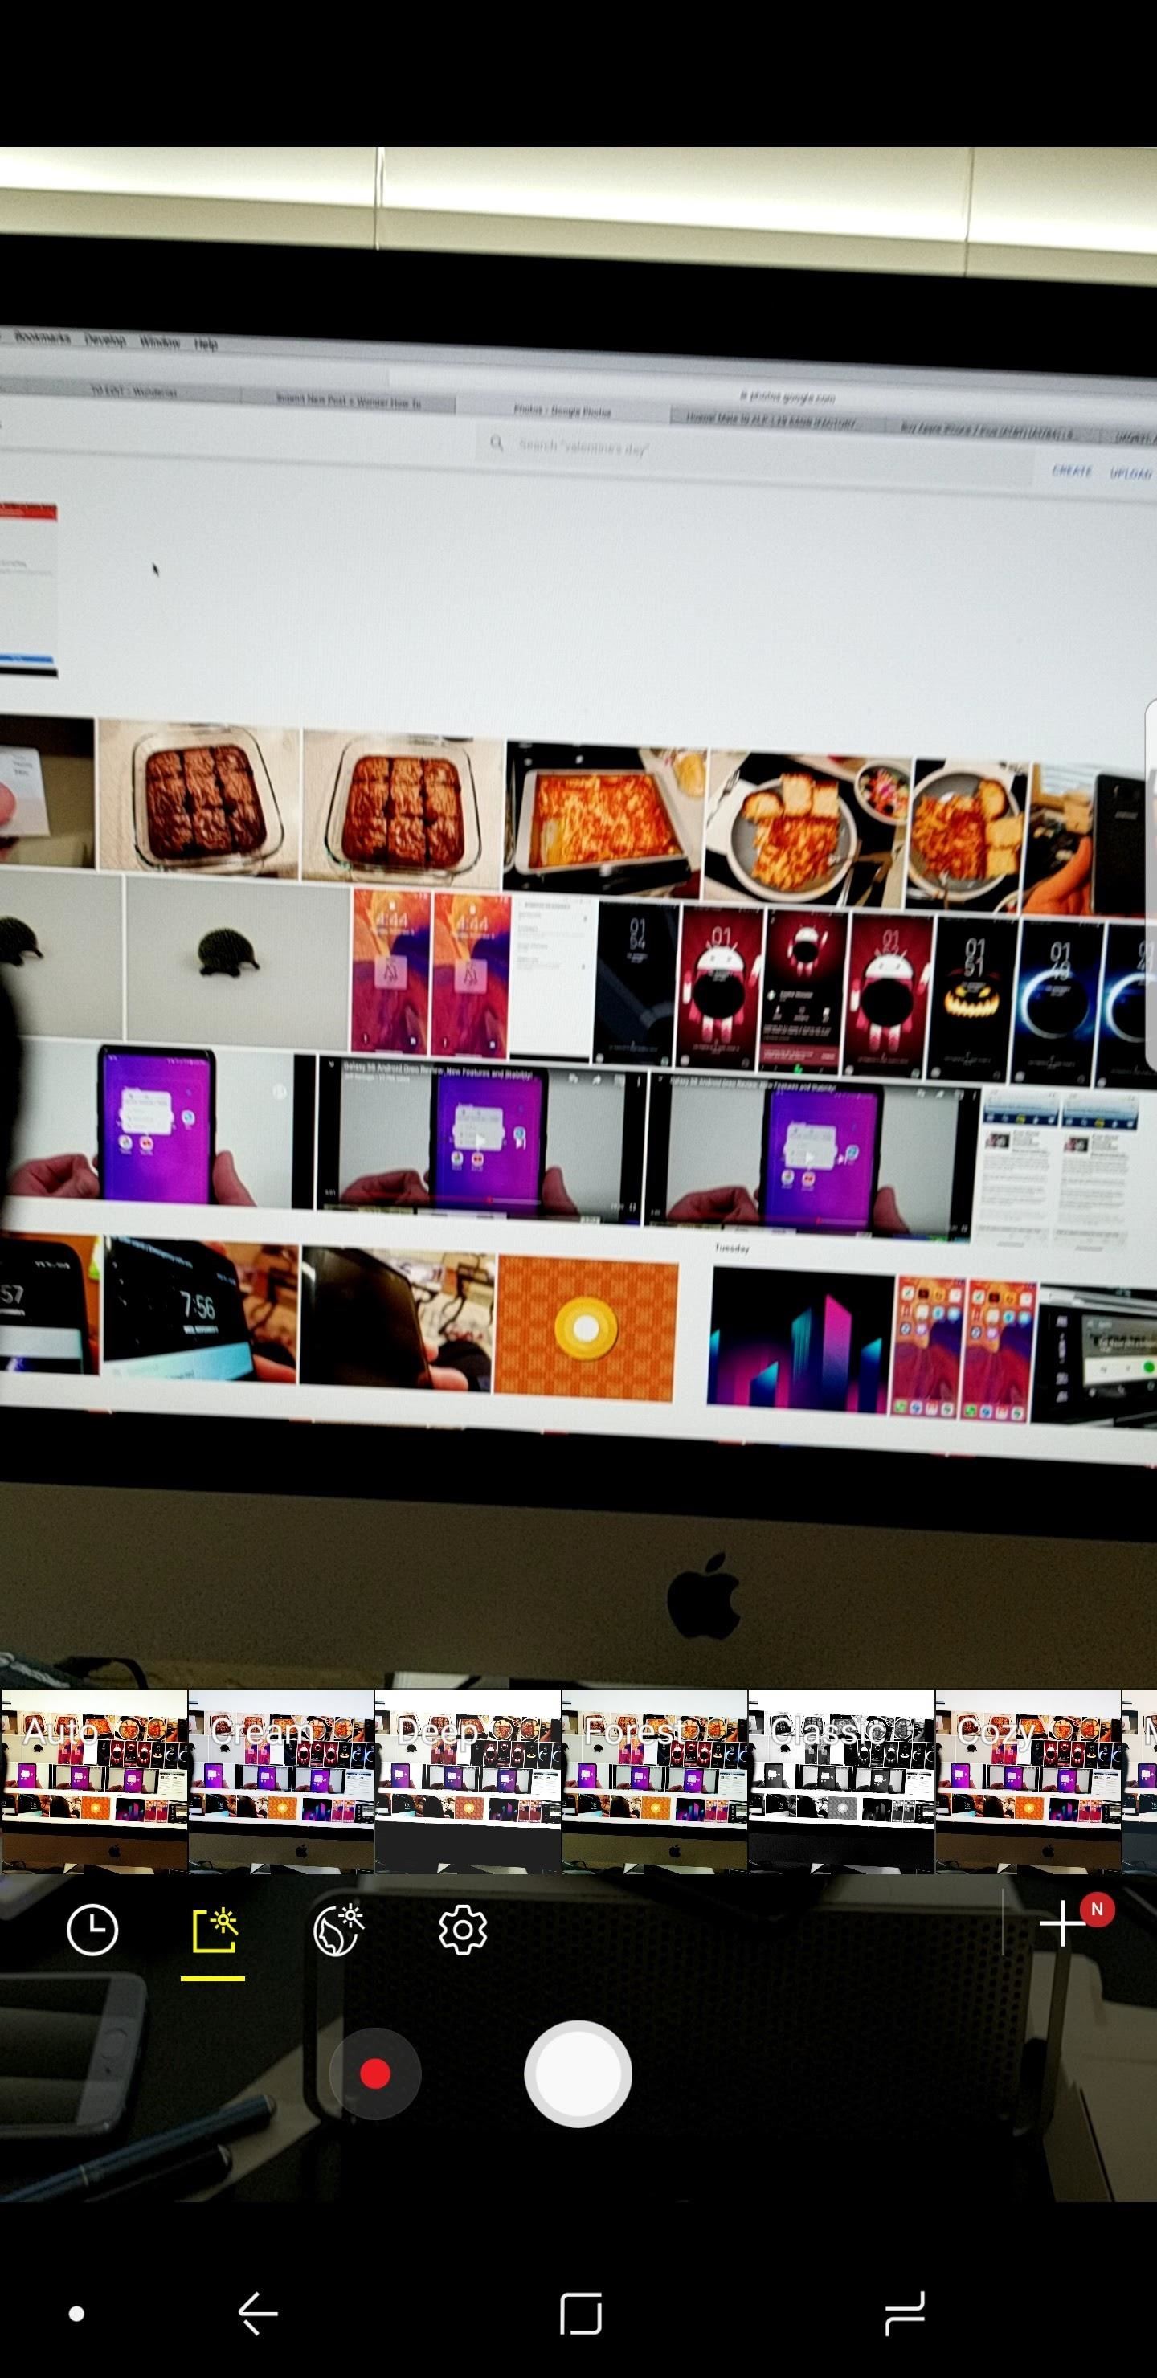This screenshot has height=2378, width=1157.
Task: Open camera settings gear
Action: (x=463, y=1931)
